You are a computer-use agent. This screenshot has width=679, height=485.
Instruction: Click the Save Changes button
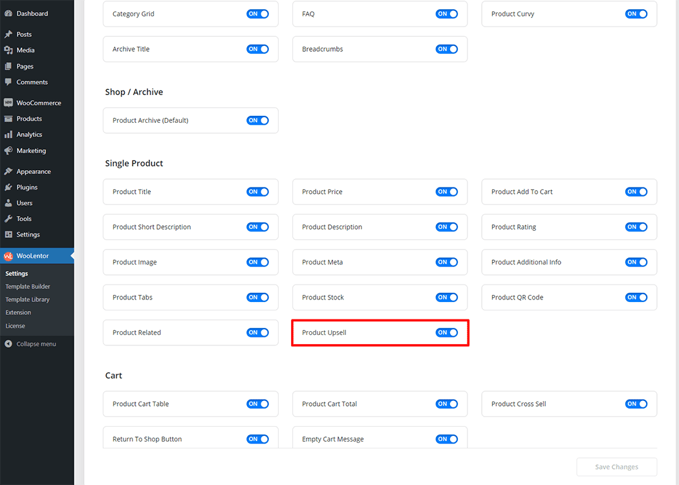616,467
